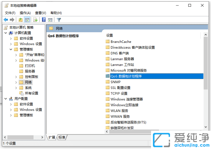Image resolution: width=212 pixels, height=149 pixels.
Task: Click the Up one level folder icon
Action: pos(20,20)
